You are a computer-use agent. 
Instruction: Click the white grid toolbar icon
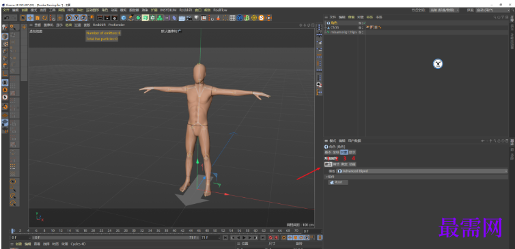coord(232,18)
